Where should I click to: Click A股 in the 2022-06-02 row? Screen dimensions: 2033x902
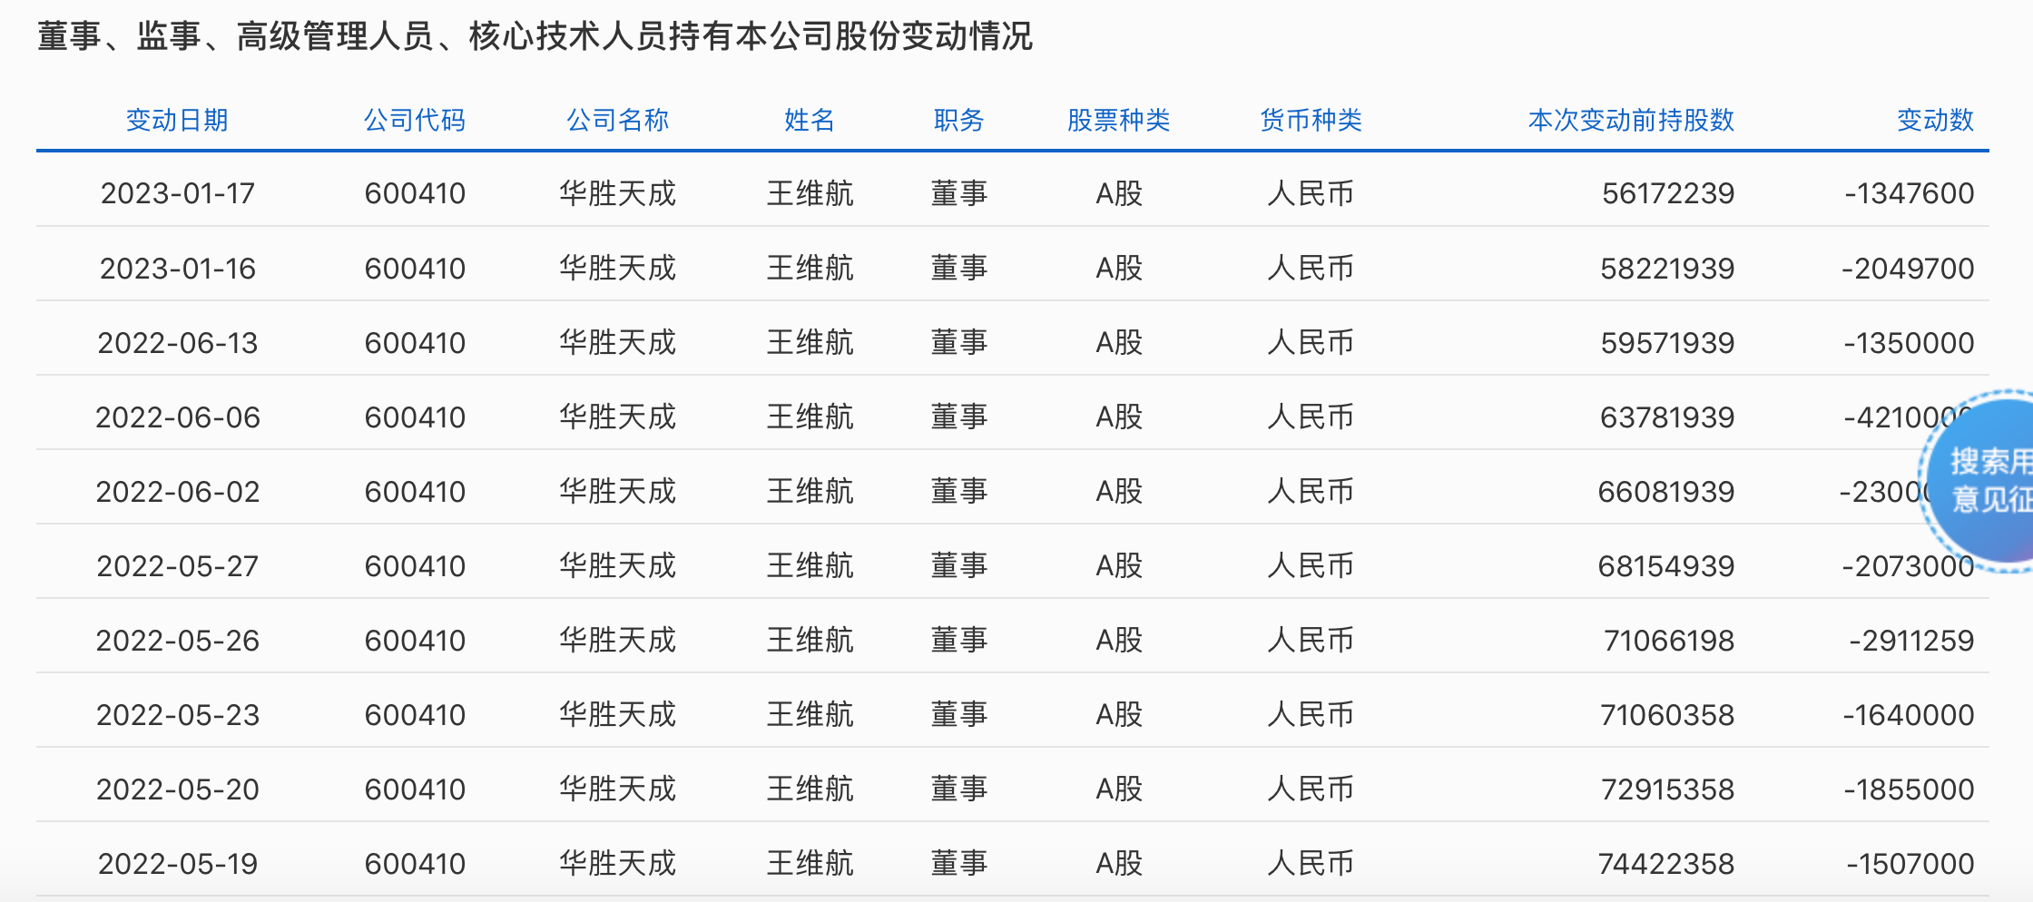coord(1119,492)
